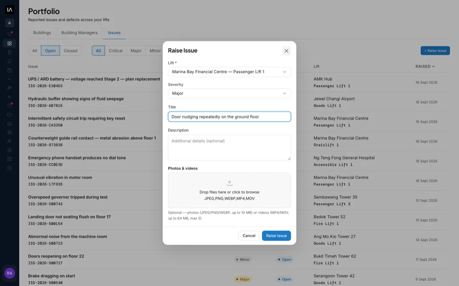Open the Severity dropdown set to Major
The width and height of the screenshot is (459, 286).
229,93
